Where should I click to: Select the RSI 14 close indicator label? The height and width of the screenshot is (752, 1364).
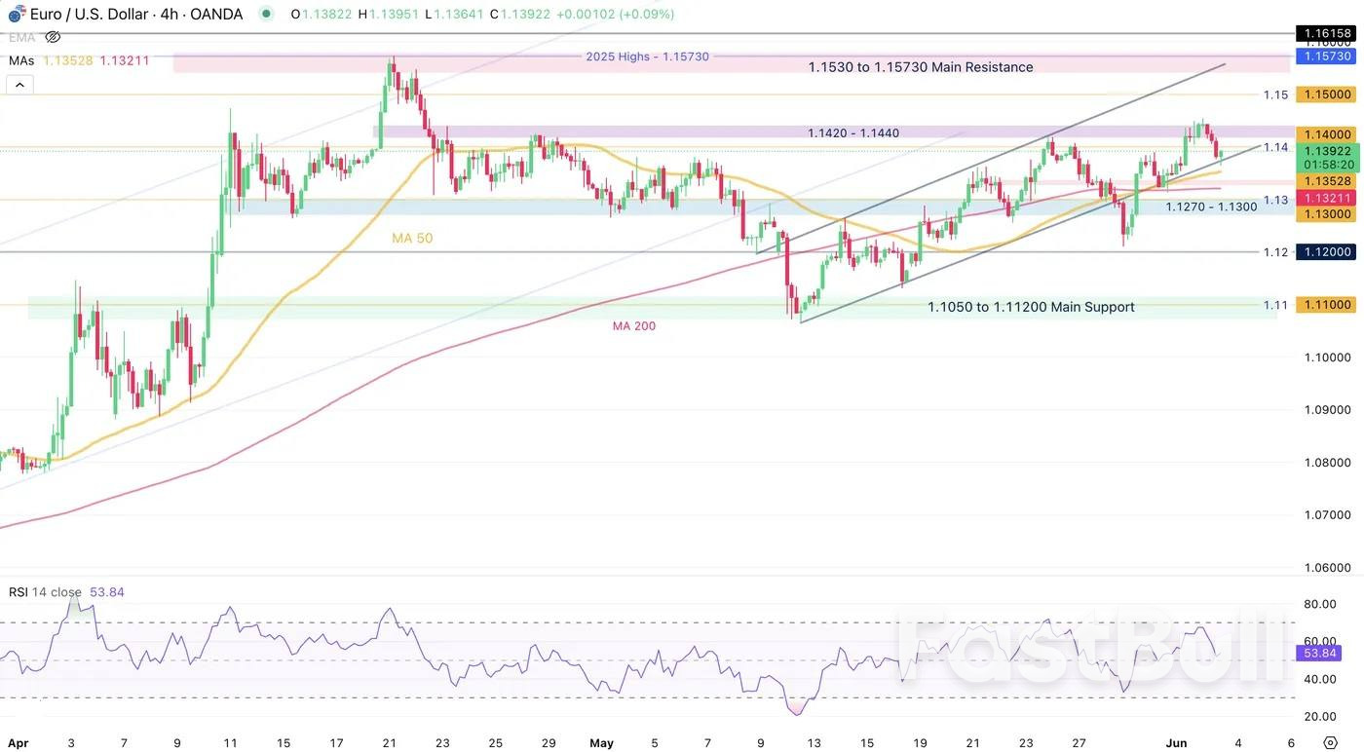45,591
